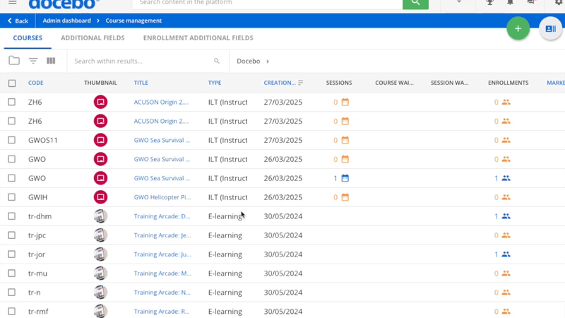565x318 pixels.
Task: Click the GWIH course thumbnail
Action: click(x=100, y=197)
